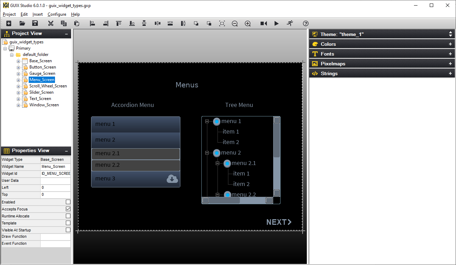Zoom in on the design canvas
The image size is (456, 265).
[x=248, y=23]
